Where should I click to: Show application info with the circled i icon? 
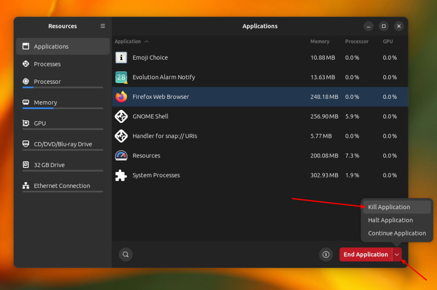[326, 254]
